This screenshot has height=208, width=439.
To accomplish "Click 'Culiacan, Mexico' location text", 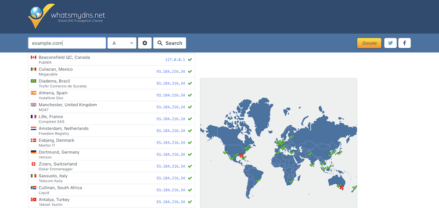I will [56, 69].
